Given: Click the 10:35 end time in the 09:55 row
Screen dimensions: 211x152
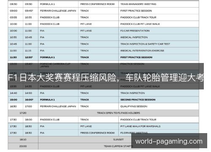Looking at the screenshot, I should coord(28,18).
